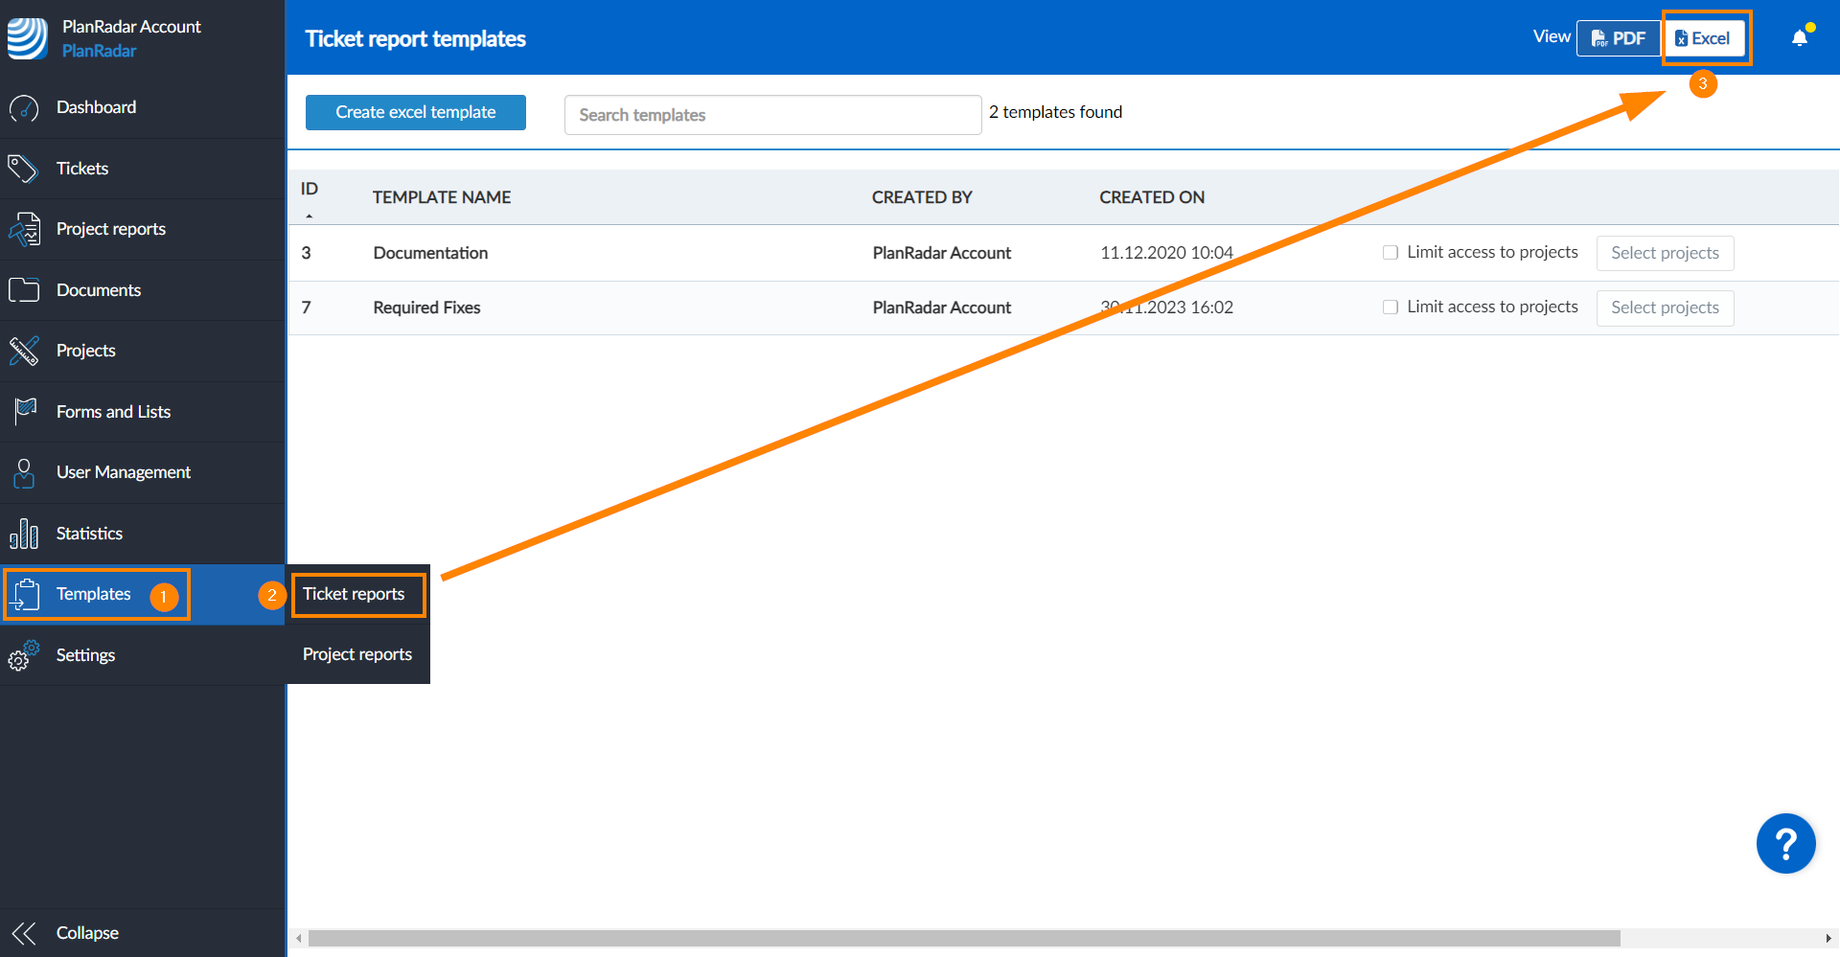The height and width of the screenshot is (957, 1840).
Task: Click the Statistics bar chart icon
Action: click(x=24, y=534)
